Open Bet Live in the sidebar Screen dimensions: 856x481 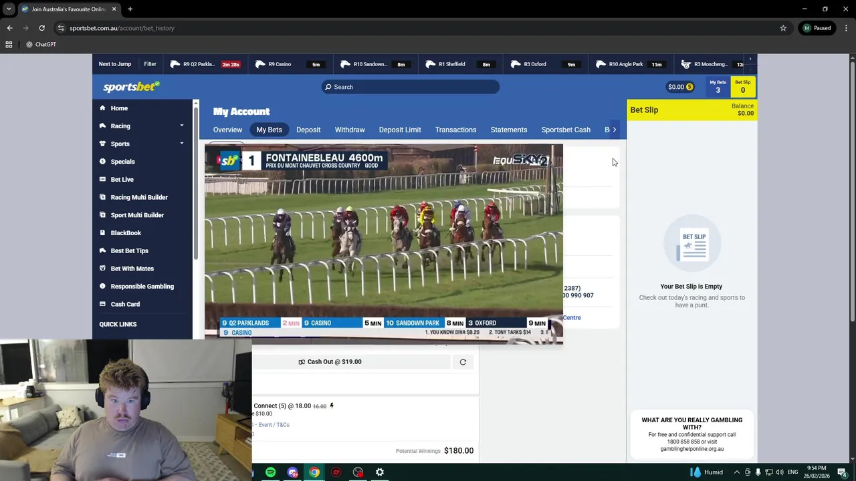point(122,180)
